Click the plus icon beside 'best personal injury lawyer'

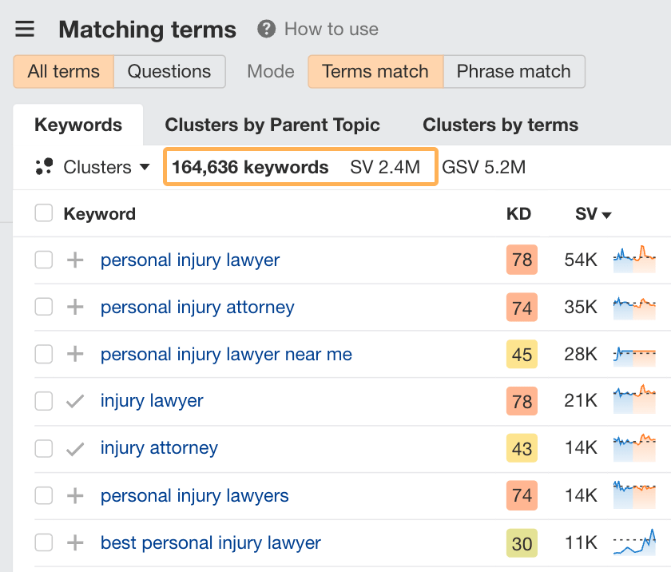[x=73, y=542]
